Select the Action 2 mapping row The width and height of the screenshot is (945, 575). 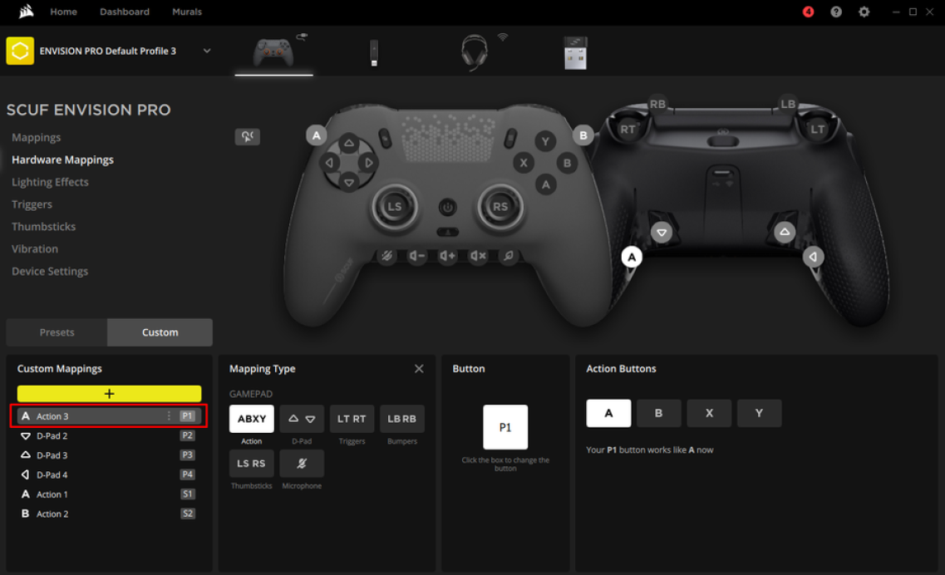pos(109,514)
